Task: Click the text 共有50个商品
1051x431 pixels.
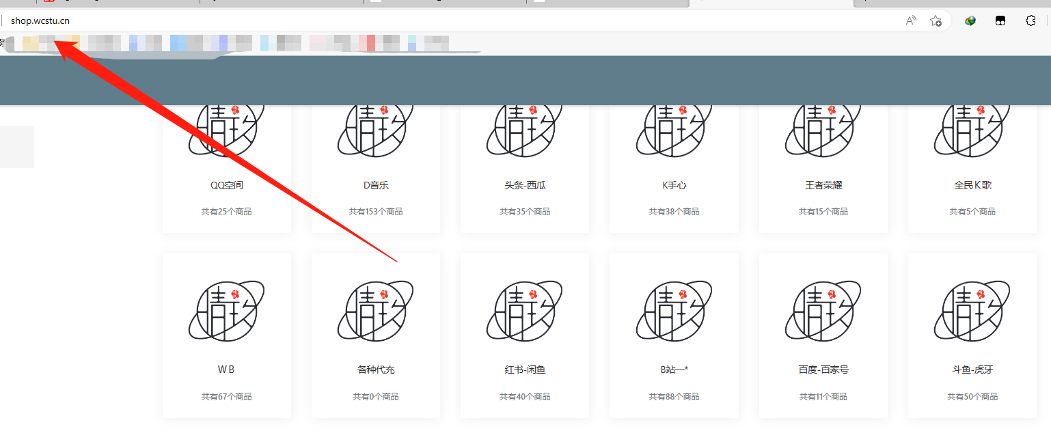Action: click(972, 397)
